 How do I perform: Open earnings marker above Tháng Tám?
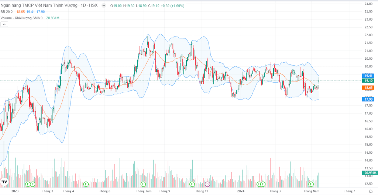(144, 184)
